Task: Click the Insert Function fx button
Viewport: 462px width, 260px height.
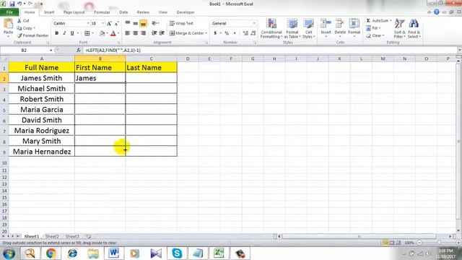Action: [x=79, y=51]
